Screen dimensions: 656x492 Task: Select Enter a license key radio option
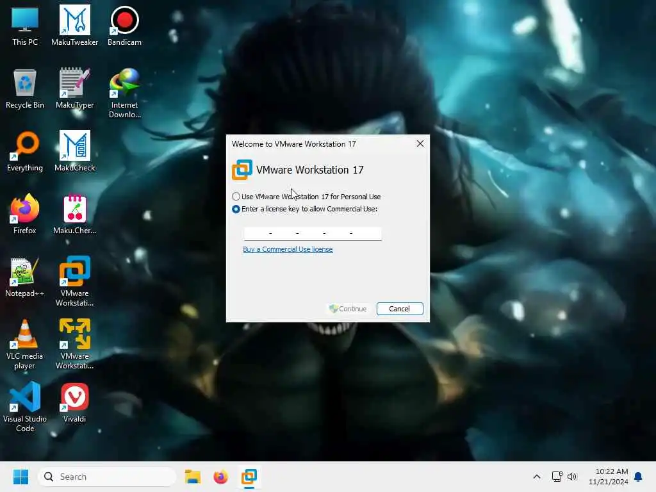304,209
